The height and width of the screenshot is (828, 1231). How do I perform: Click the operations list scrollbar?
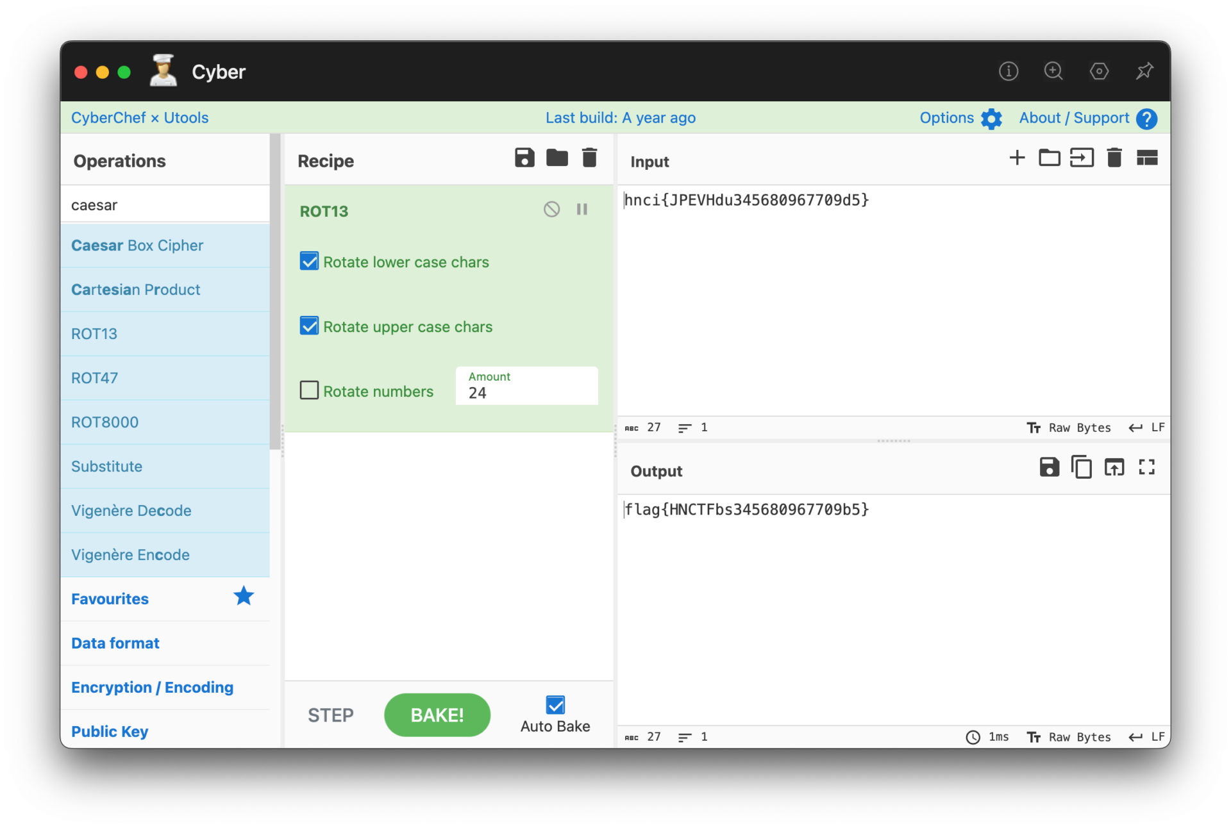tap(276, 292)
